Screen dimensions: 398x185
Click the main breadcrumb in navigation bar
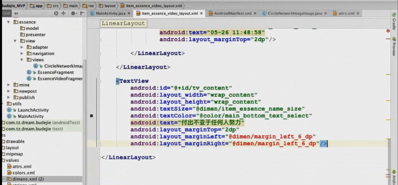(71, 6)
